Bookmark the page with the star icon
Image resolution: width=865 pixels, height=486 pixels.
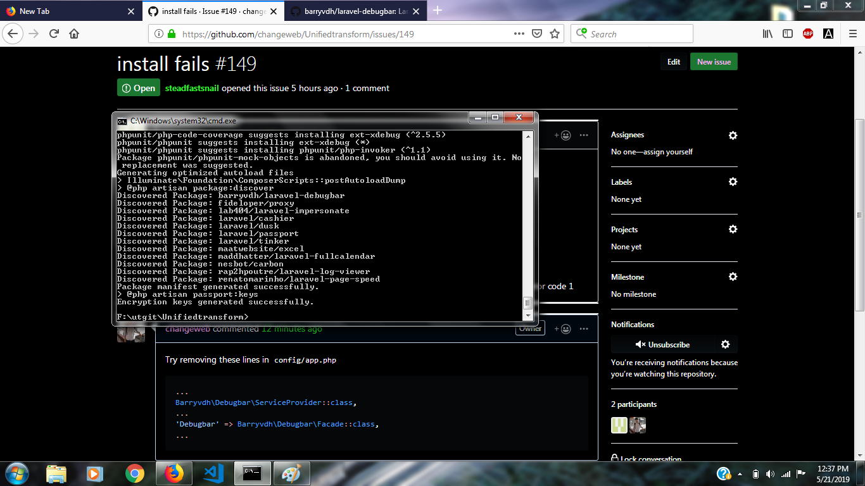click(554, 34)
